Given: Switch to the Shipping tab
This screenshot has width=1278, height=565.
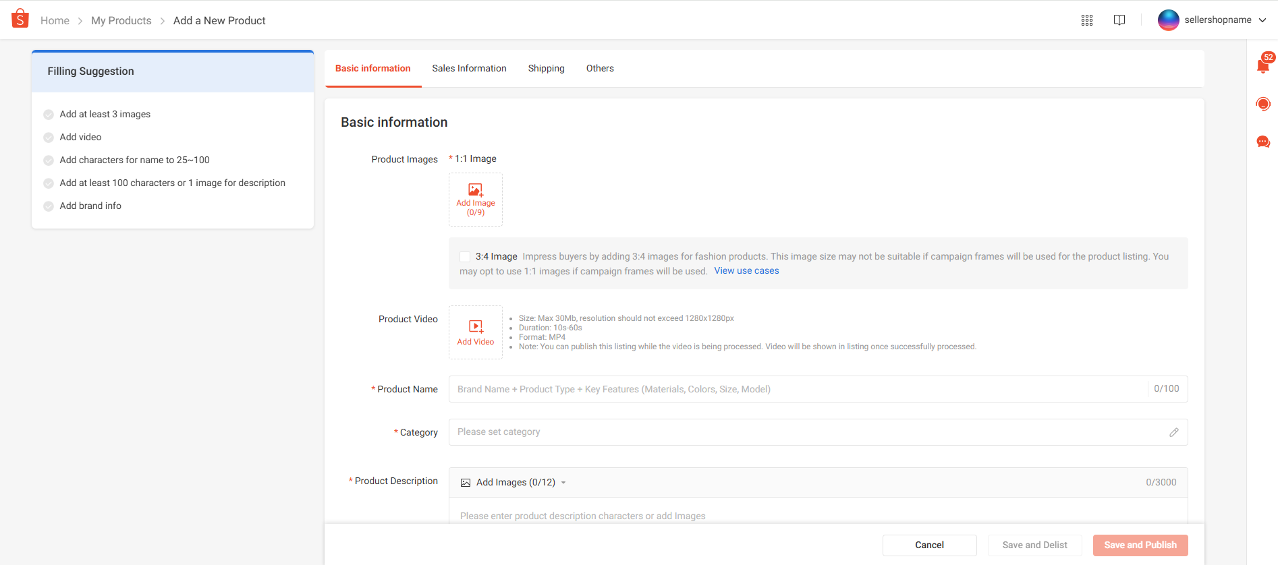Looking at the screenshot, I should click(x=547, y=68).
